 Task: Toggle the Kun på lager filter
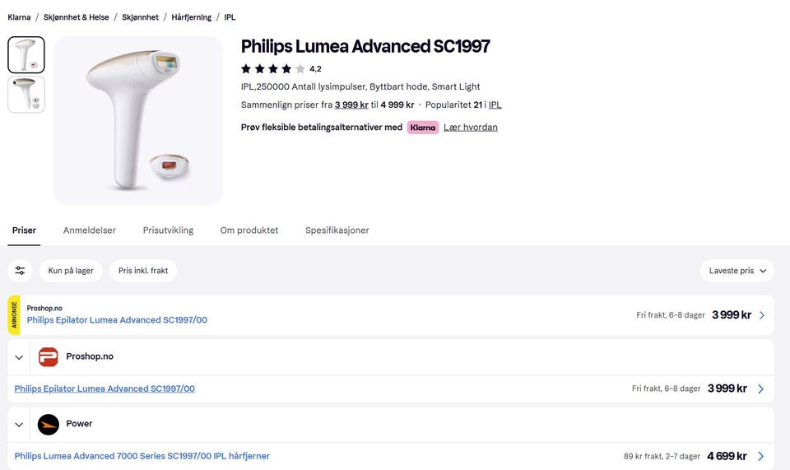(71, 271)
